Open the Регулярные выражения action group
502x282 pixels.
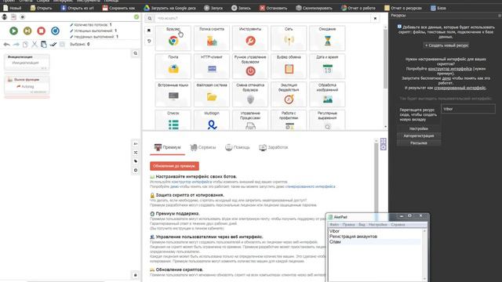click(327, 120)
